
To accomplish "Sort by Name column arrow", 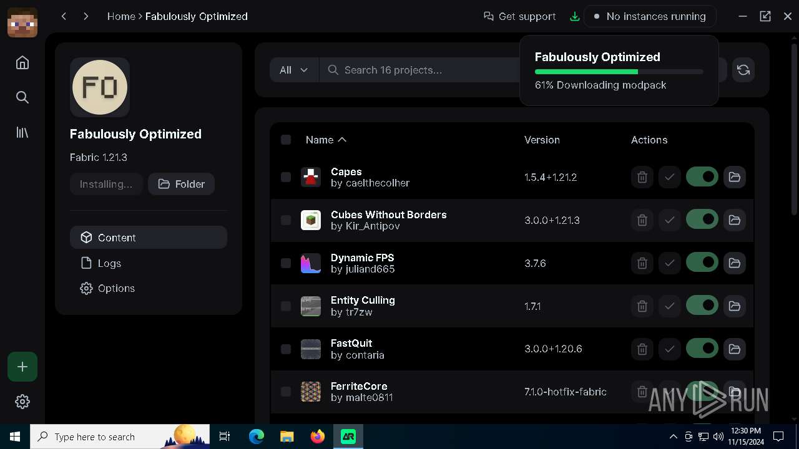I will pyautogui.click(x=342, y=140).
